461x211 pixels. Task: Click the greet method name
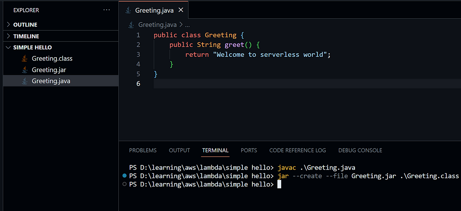click(x=234, y=45)
